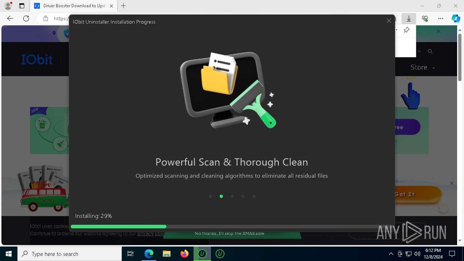This screenshot has height=261, width=464.
Task: Open Firefox from taskbar
Action: coord(185,254)
